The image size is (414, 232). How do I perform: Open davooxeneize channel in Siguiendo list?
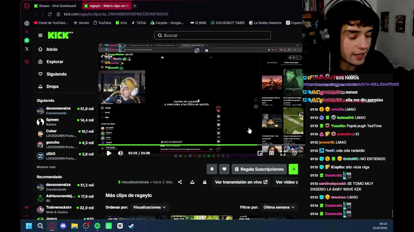65,111
